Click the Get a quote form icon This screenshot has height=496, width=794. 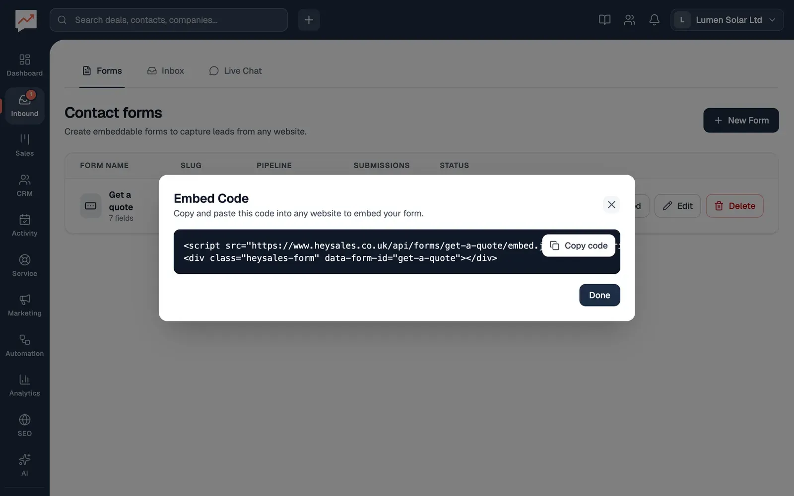pyautogui.click(x=91, y=206)
